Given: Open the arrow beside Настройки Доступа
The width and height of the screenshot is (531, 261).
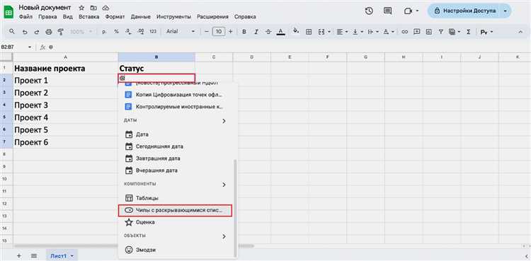Looking at the screenshot, I should point(506,11).
